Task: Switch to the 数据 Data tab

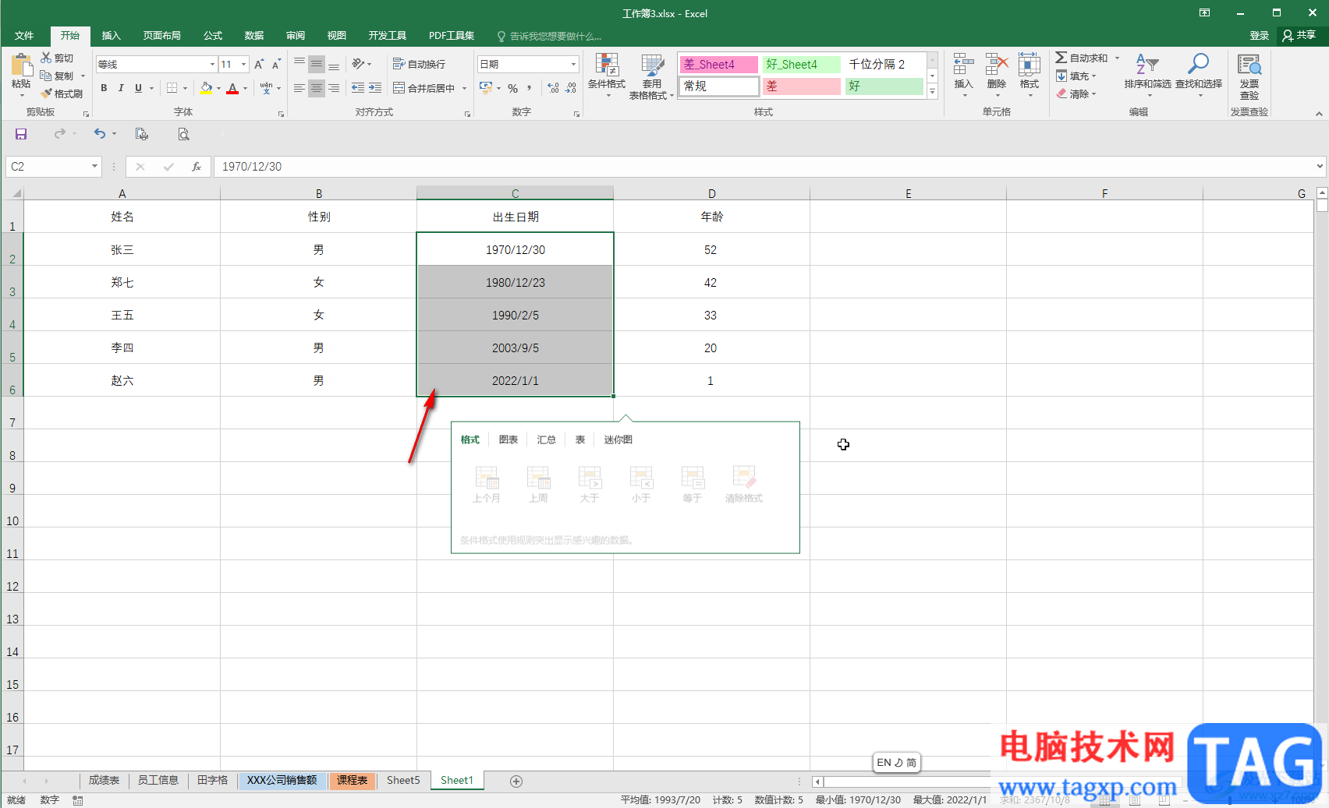Action: (x=254, y=36)
